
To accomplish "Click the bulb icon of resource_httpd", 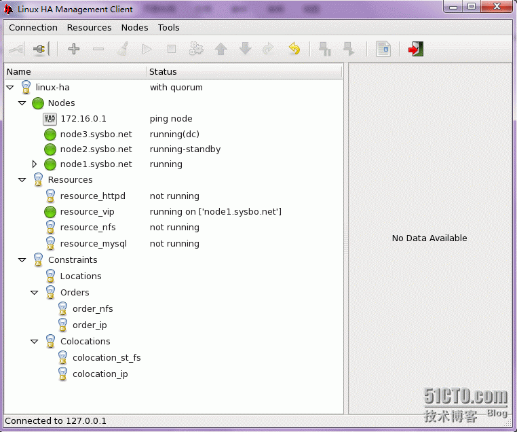I will [50, 196].
